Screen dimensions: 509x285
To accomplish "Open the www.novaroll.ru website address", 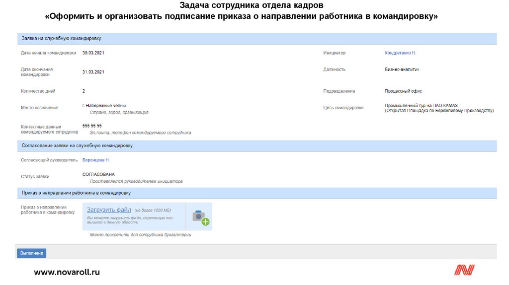I will [x=67, y=272].
